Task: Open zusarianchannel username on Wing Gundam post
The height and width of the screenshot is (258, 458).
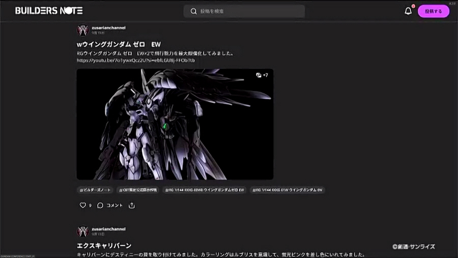Action: click(x=108, y=28)
